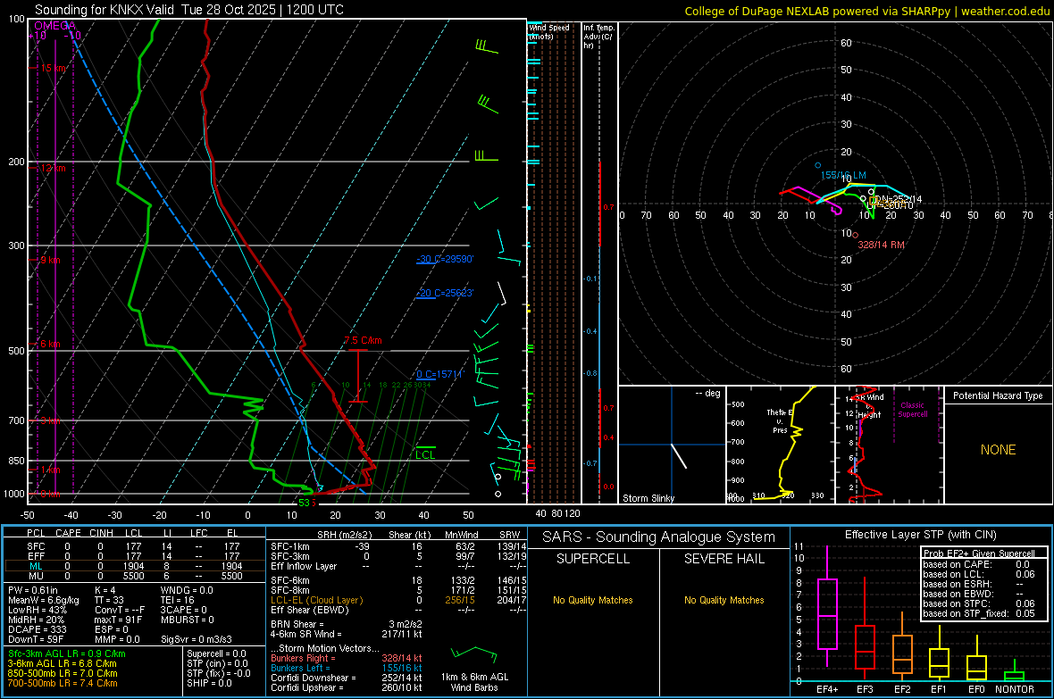
Task: Click the Classic Supercell label in SR wind inset
Action: 912,410
